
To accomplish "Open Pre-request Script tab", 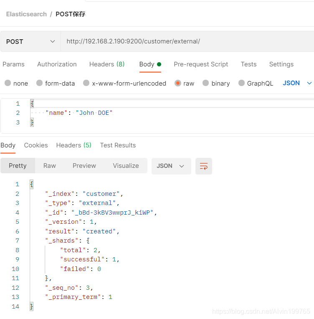I will [201, 64].
